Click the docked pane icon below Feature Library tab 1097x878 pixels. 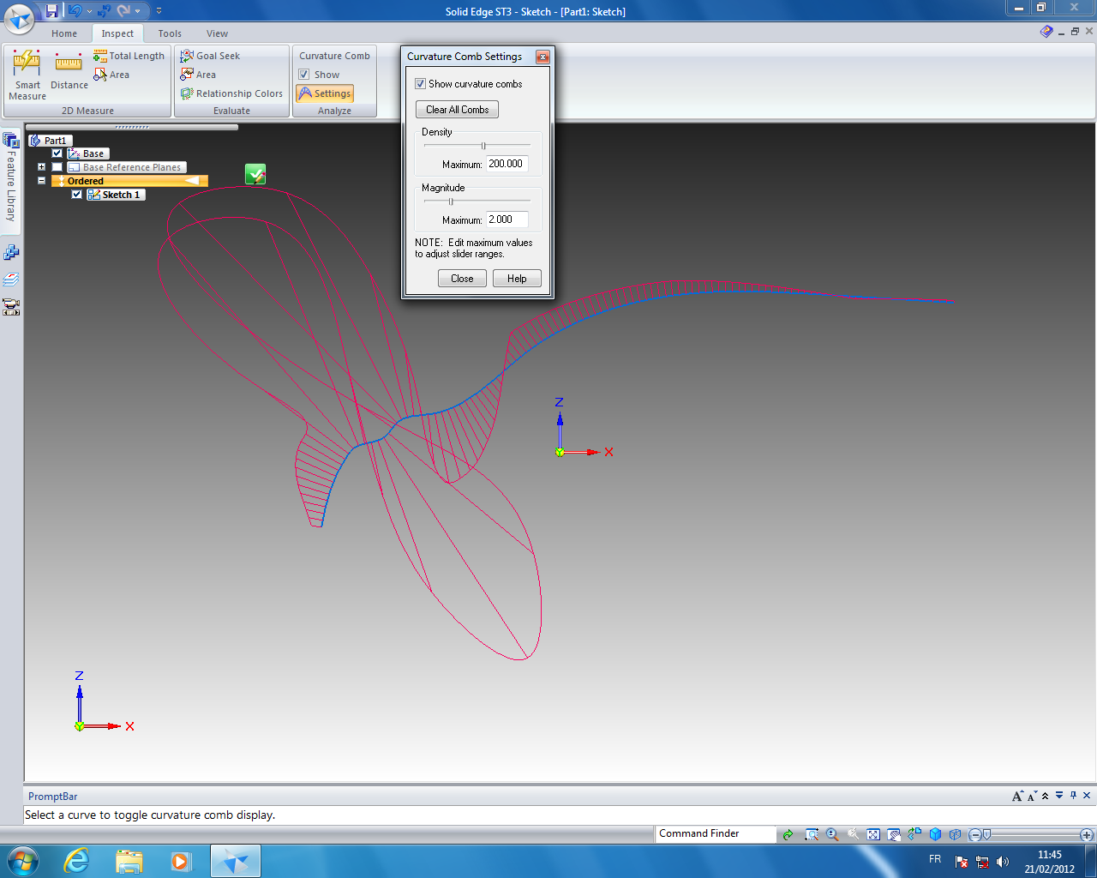[x=11, y=252]
